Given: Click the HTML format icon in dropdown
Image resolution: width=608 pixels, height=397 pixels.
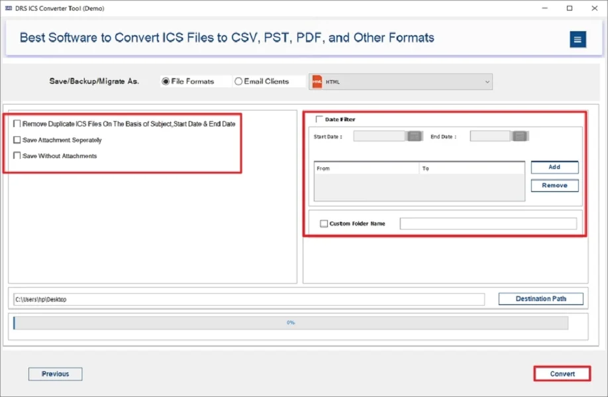Looking at the screenshot, I should click(x=317, y=82).
